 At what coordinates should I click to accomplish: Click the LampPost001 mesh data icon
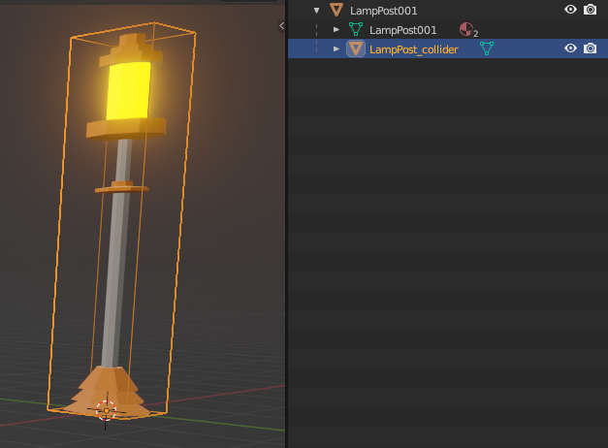(356, 30)
